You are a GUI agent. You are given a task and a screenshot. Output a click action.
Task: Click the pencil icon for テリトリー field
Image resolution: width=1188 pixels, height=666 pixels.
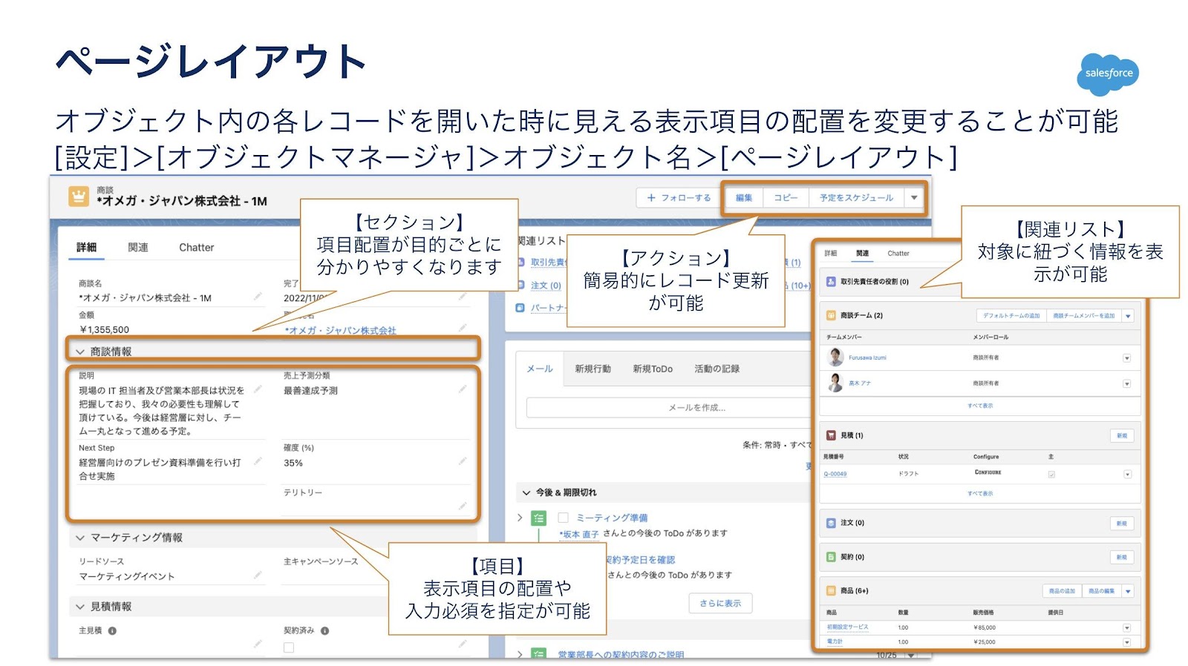[462, 506]
